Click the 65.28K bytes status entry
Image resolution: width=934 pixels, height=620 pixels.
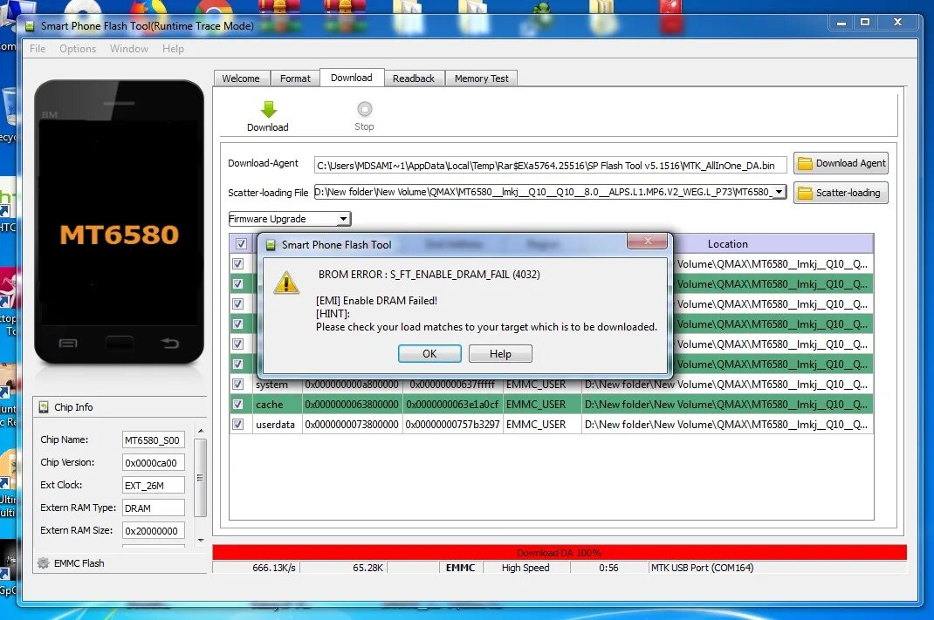click(x=367, y=568)
